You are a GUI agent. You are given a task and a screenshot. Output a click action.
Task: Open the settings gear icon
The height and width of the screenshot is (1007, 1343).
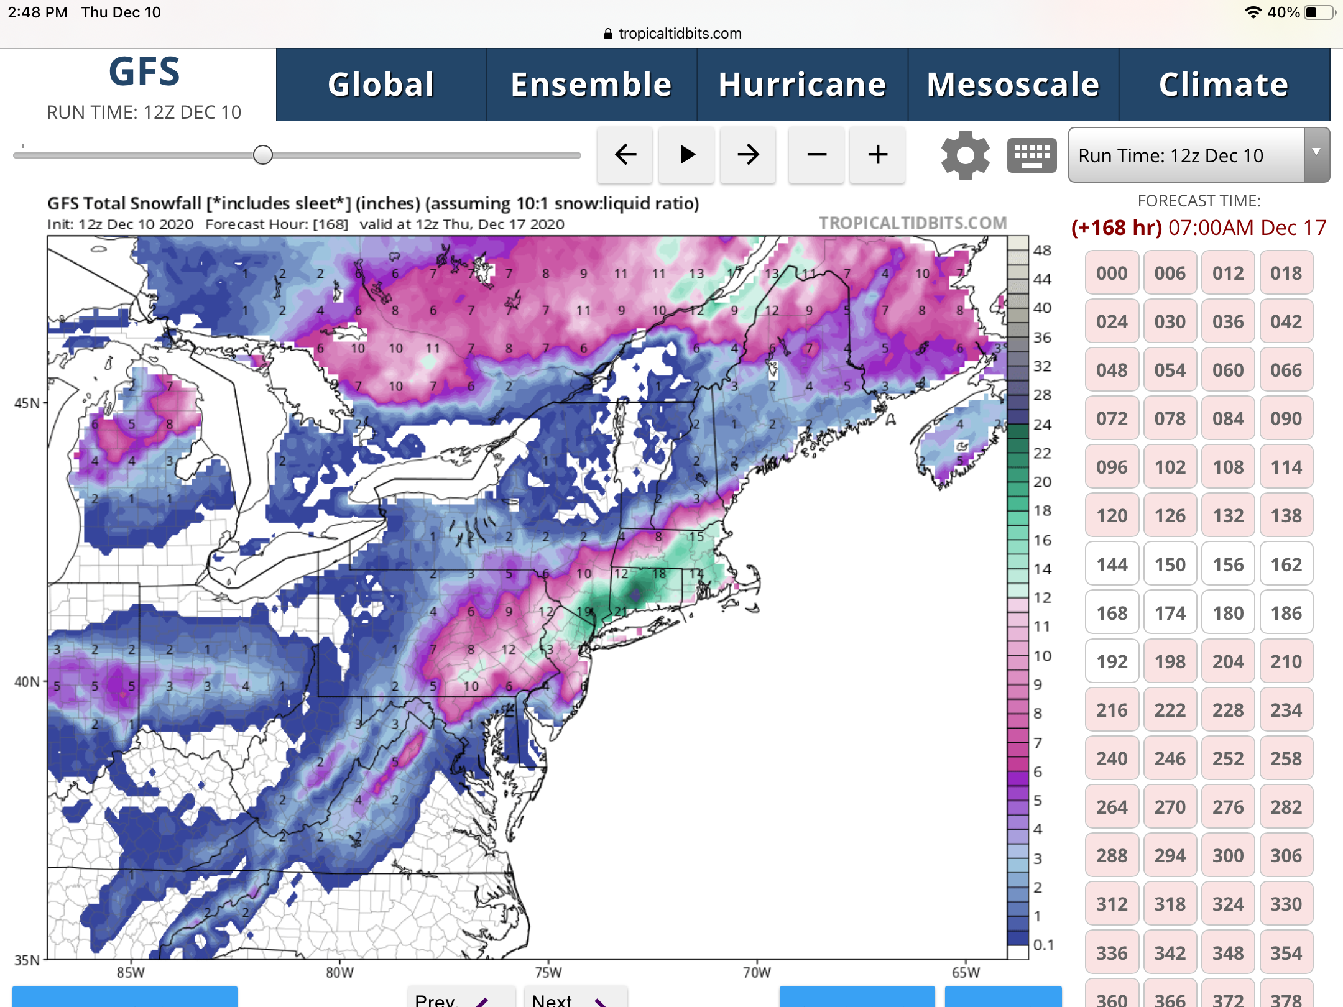point(965,155)
